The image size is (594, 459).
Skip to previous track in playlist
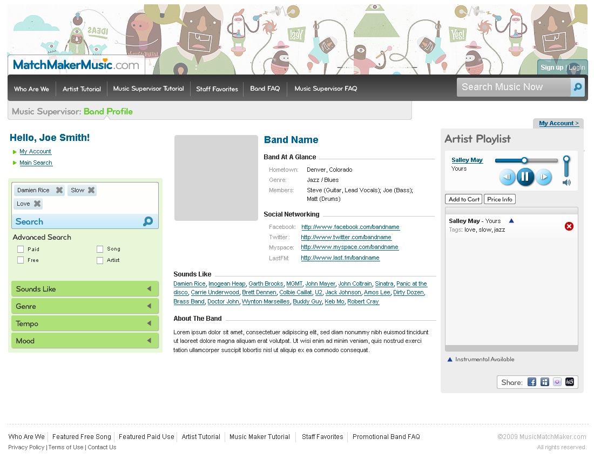click(507, 177)
